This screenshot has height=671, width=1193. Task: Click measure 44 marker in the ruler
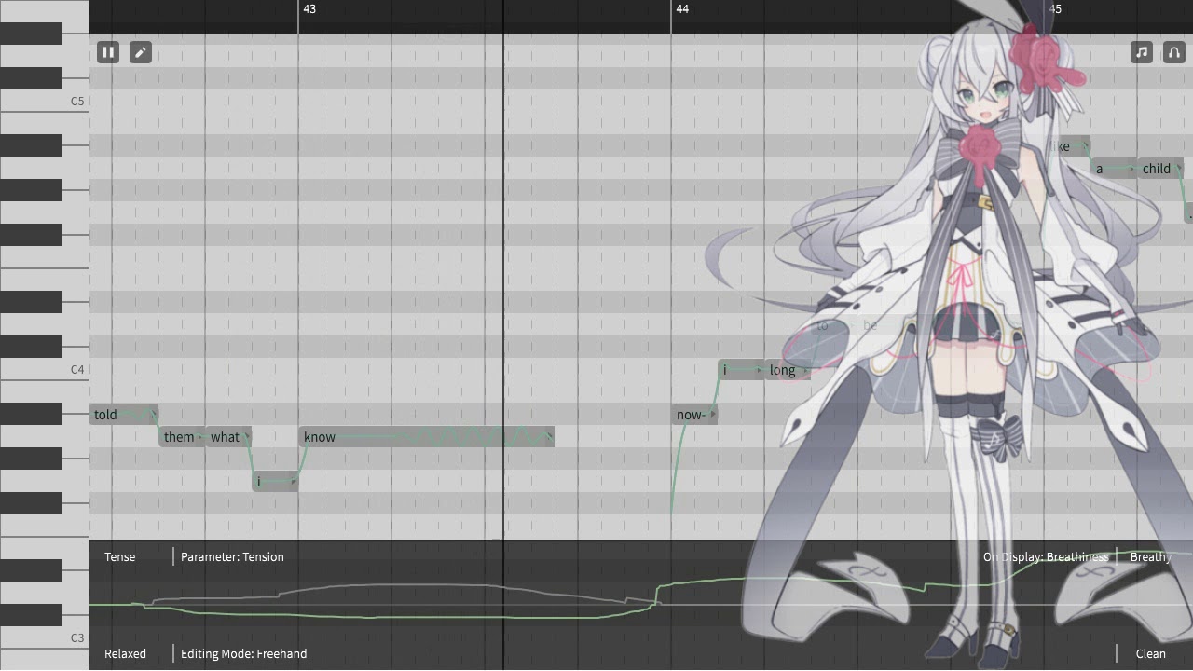tap(682, 8)
